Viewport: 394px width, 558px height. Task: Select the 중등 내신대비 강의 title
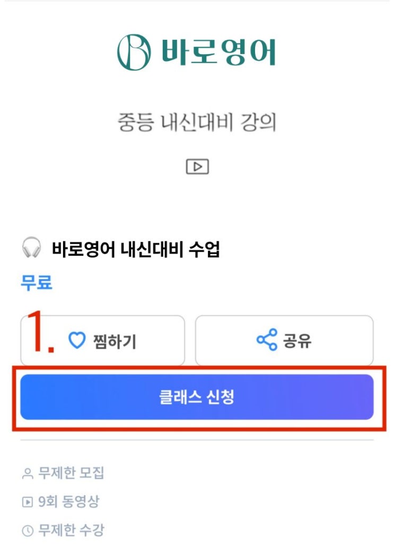click(197, 123)
